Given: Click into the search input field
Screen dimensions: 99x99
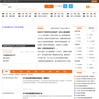Looking at the screenshot, I should coord(30,7).
